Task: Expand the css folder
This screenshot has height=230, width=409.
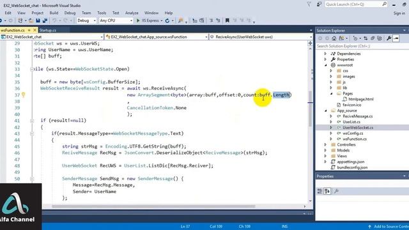Action: pos(331,71)
